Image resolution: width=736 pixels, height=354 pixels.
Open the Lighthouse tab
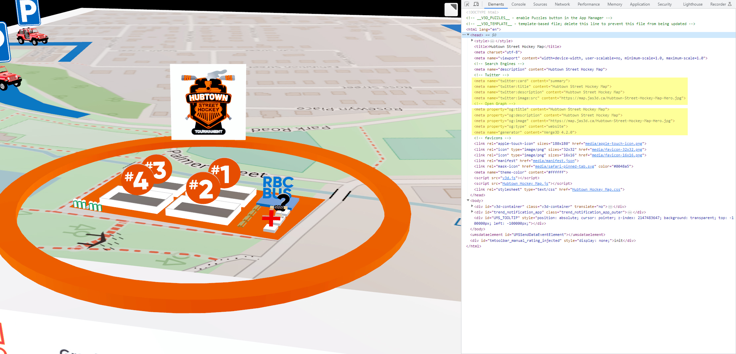[x=693, y=4]
